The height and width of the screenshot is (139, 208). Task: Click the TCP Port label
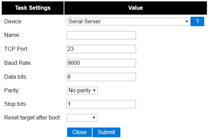[x=16, y=49]
